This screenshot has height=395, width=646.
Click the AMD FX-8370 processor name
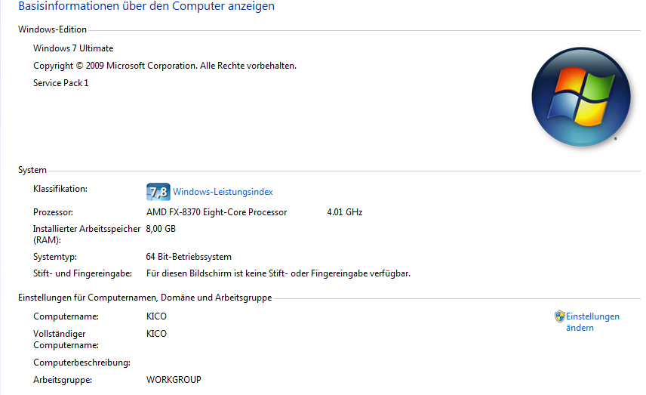(217, 212)
